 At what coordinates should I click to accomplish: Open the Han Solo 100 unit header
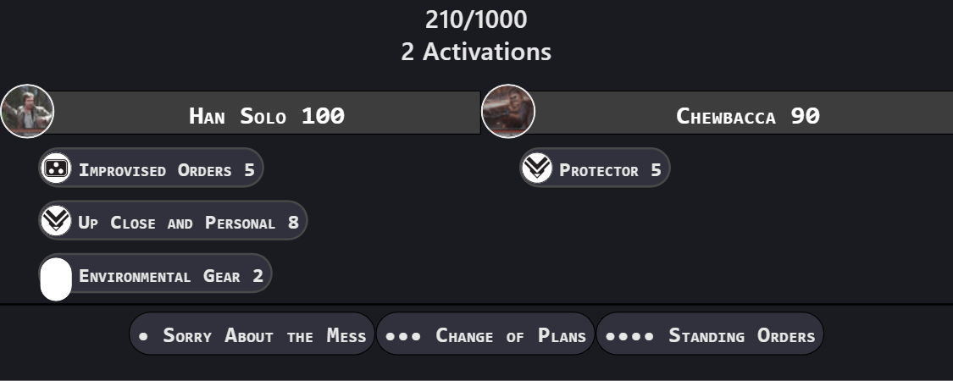pos(266,113)
